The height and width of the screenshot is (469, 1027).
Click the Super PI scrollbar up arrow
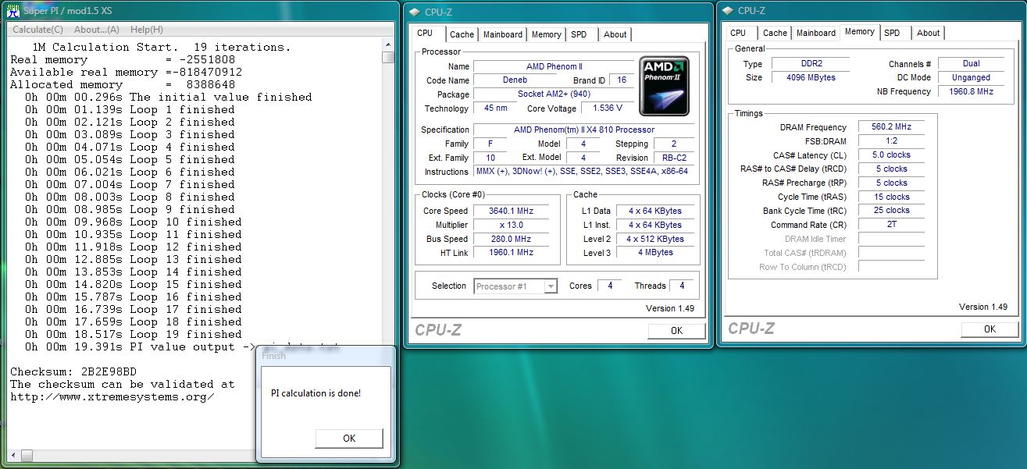click(x=388, y=44)
